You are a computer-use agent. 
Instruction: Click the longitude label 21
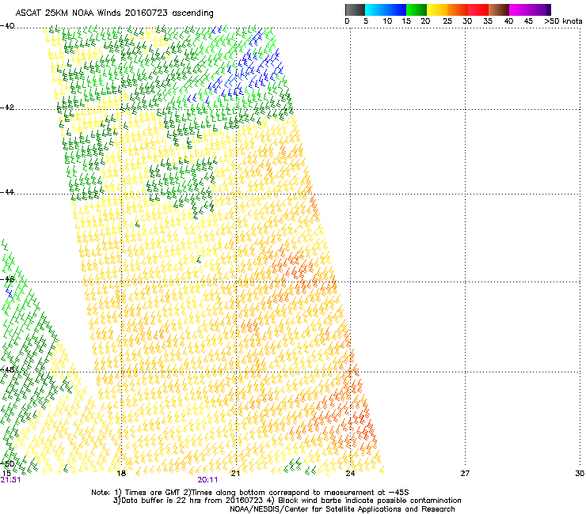235,474
